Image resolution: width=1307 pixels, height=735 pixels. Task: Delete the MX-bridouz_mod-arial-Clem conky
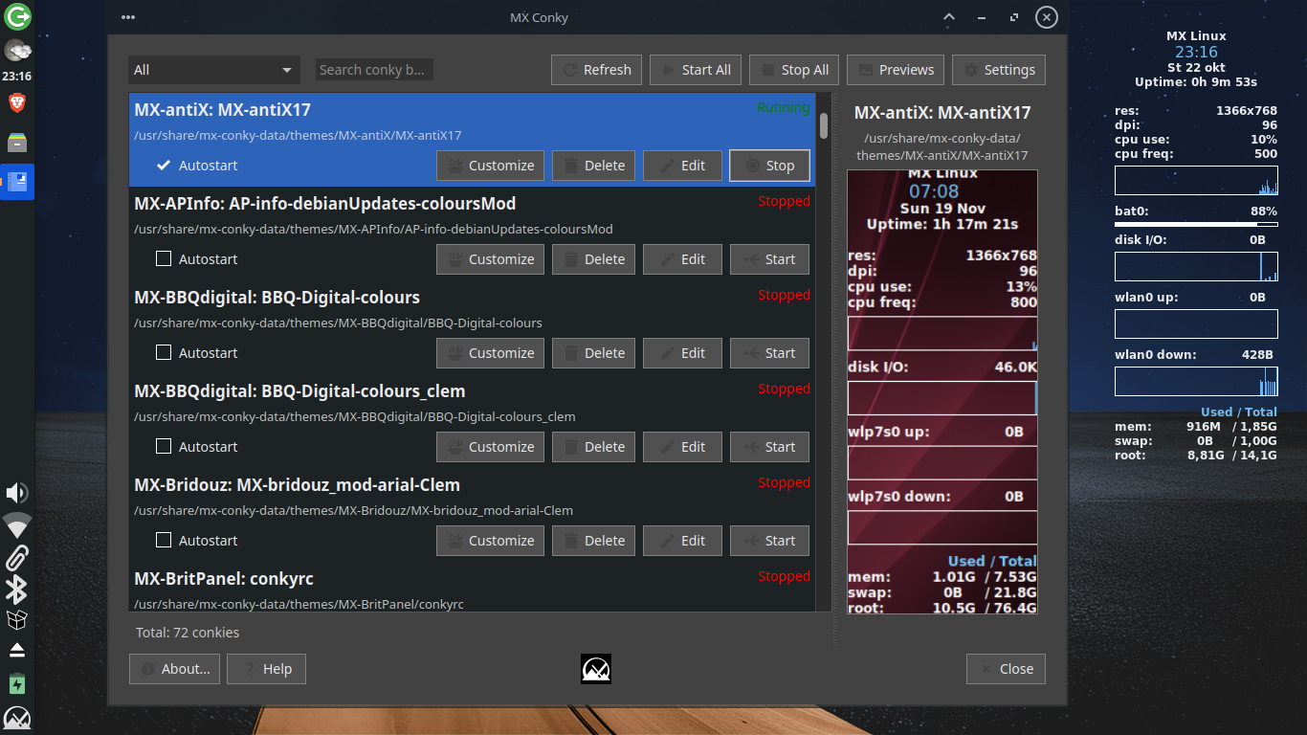pyautogui.click(x=593, y=541)
